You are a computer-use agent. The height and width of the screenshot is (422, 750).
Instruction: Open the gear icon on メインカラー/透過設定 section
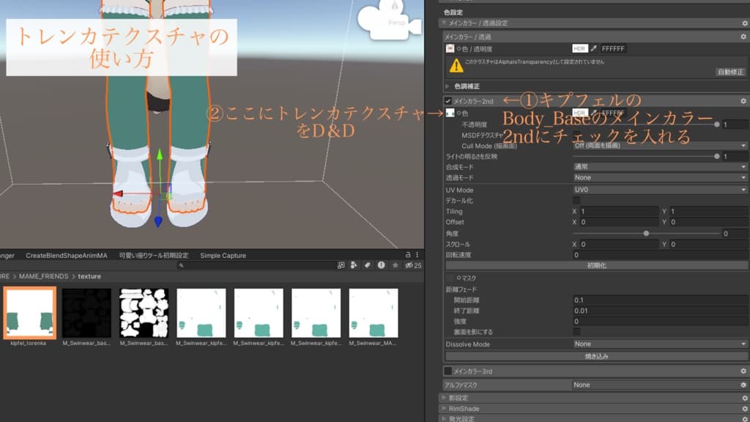pos(745,23)
